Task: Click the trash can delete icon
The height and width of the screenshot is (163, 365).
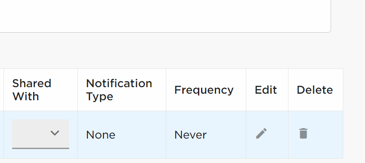Action: 303,133
